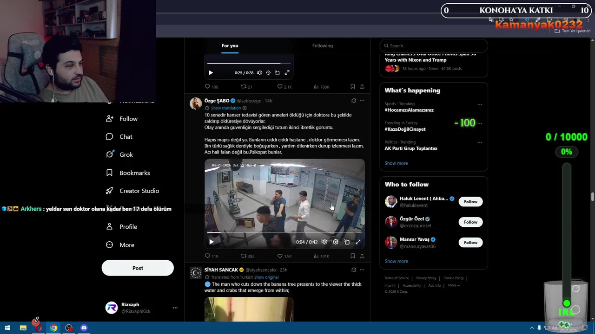This screenshot has width=595, height=334.
Task: Follow Haluk Levent
Action: tap(470, 202)
